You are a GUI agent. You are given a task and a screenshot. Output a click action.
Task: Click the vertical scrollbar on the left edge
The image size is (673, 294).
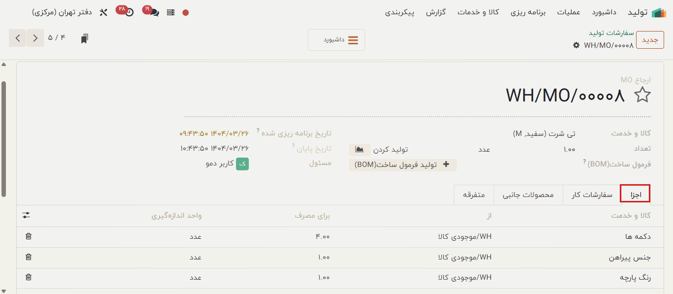[4, 139]
